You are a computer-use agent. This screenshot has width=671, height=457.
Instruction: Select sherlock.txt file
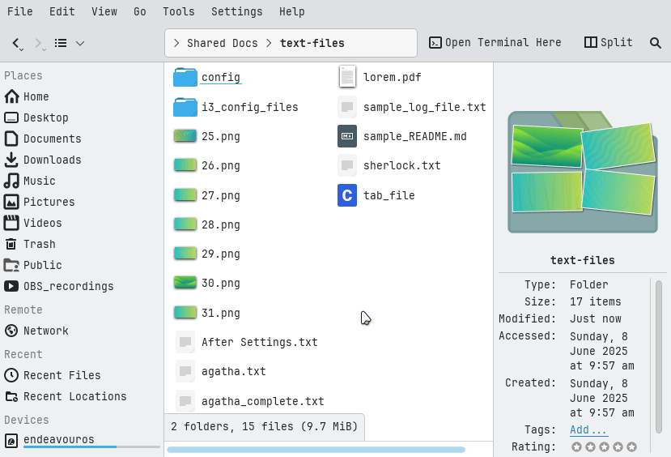[389, 165]
